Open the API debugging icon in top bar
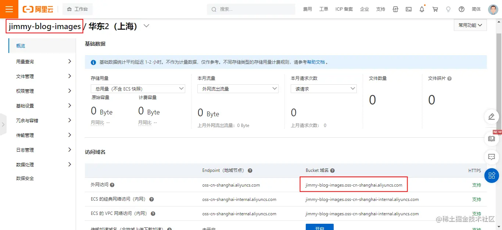This screenshot has width=502, height=230. tap(396, 9)
